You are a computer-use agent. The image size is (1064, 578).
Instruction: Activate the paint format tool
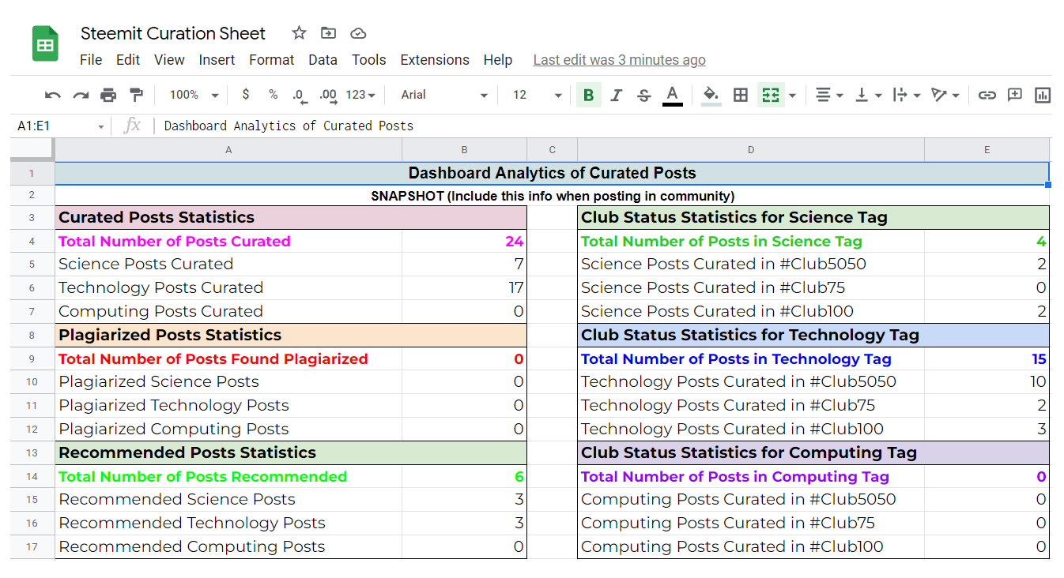tap(136, 95)
